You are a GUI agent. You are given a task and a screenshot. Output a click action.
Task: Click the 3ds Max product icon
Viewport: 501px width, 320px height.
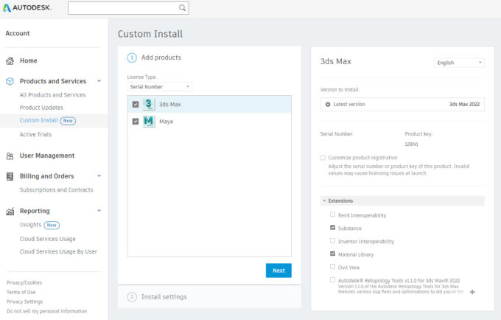coord(149,104)
